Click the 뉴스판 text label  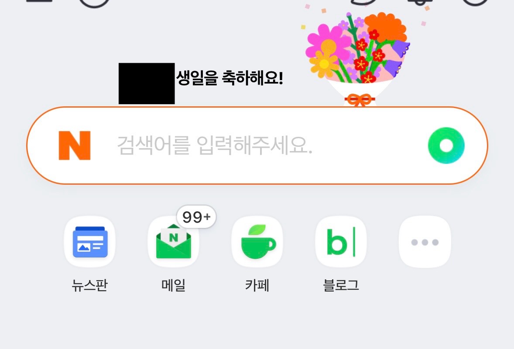pyautogui.click(x=89, y=286)
